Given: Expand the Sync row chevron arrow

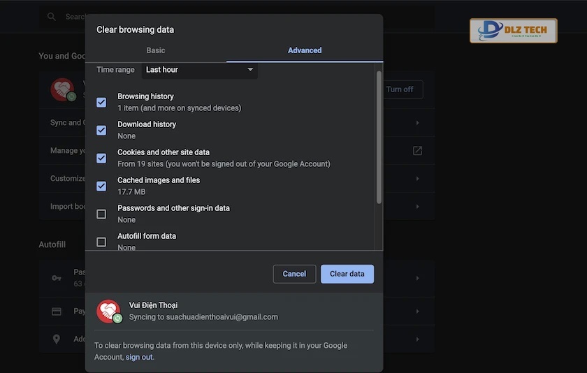Looking at the screenshot, I should click(417, 123).
